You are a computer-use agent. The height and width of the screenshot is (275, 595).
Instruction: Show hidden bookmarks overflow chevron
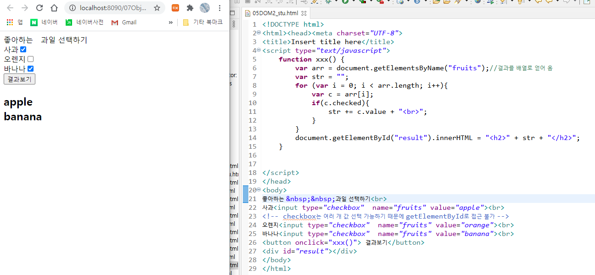tap(171, 22)
